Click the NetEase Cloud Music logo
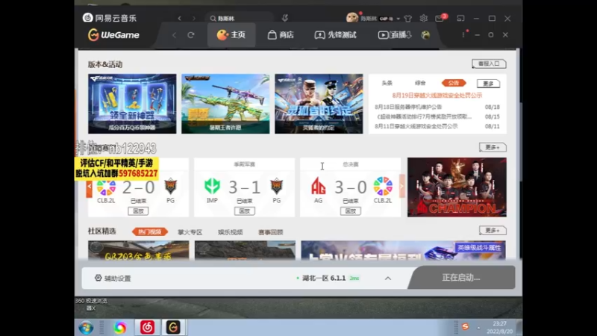This screenshot has height=336, width=597. click(109, 18)
